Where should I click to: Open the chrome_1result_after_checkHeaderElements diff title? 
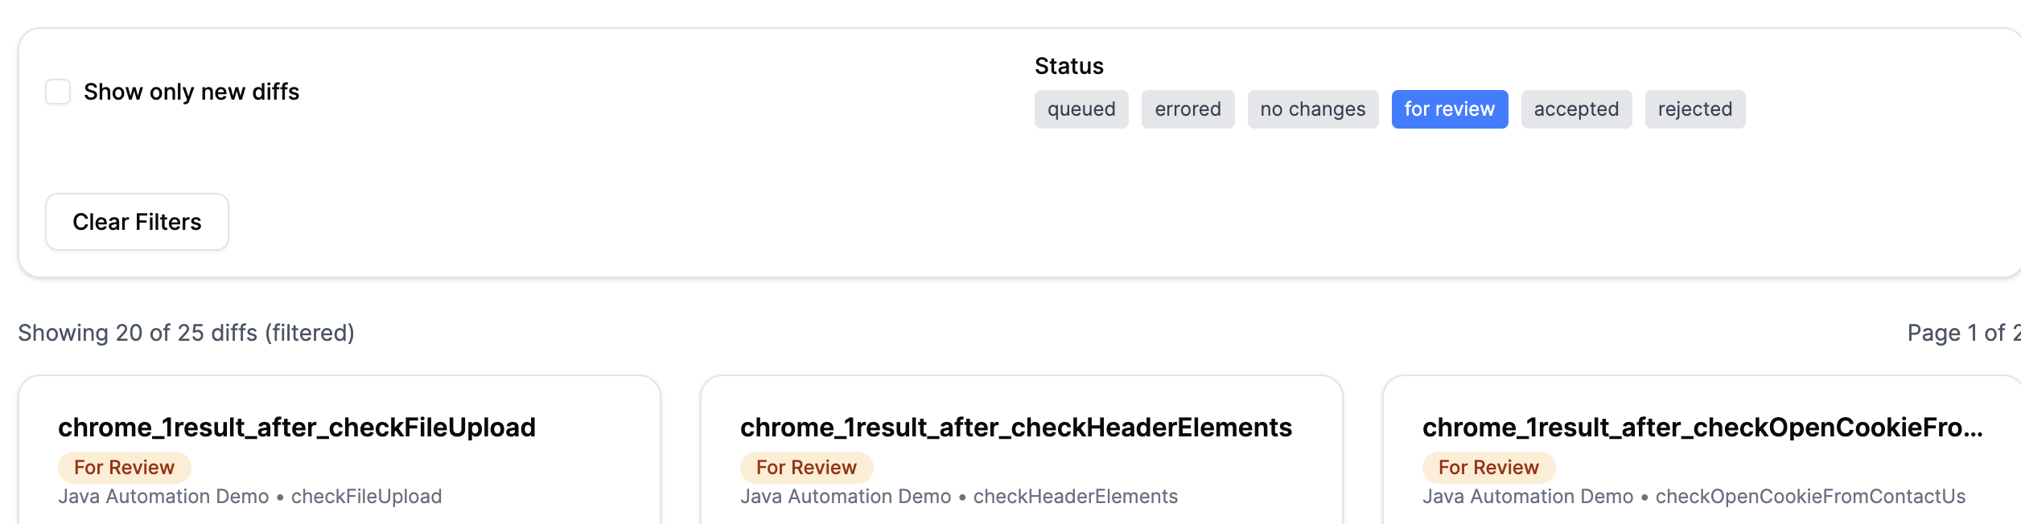coord(1015,428)
